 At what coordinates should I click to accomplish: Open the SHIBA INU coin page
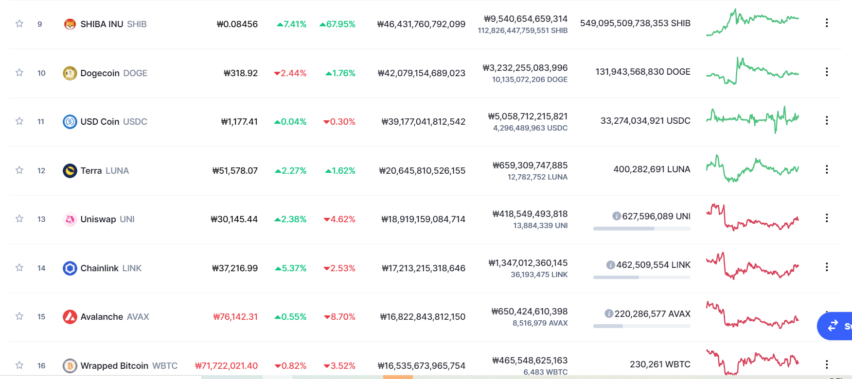[113, 24]
